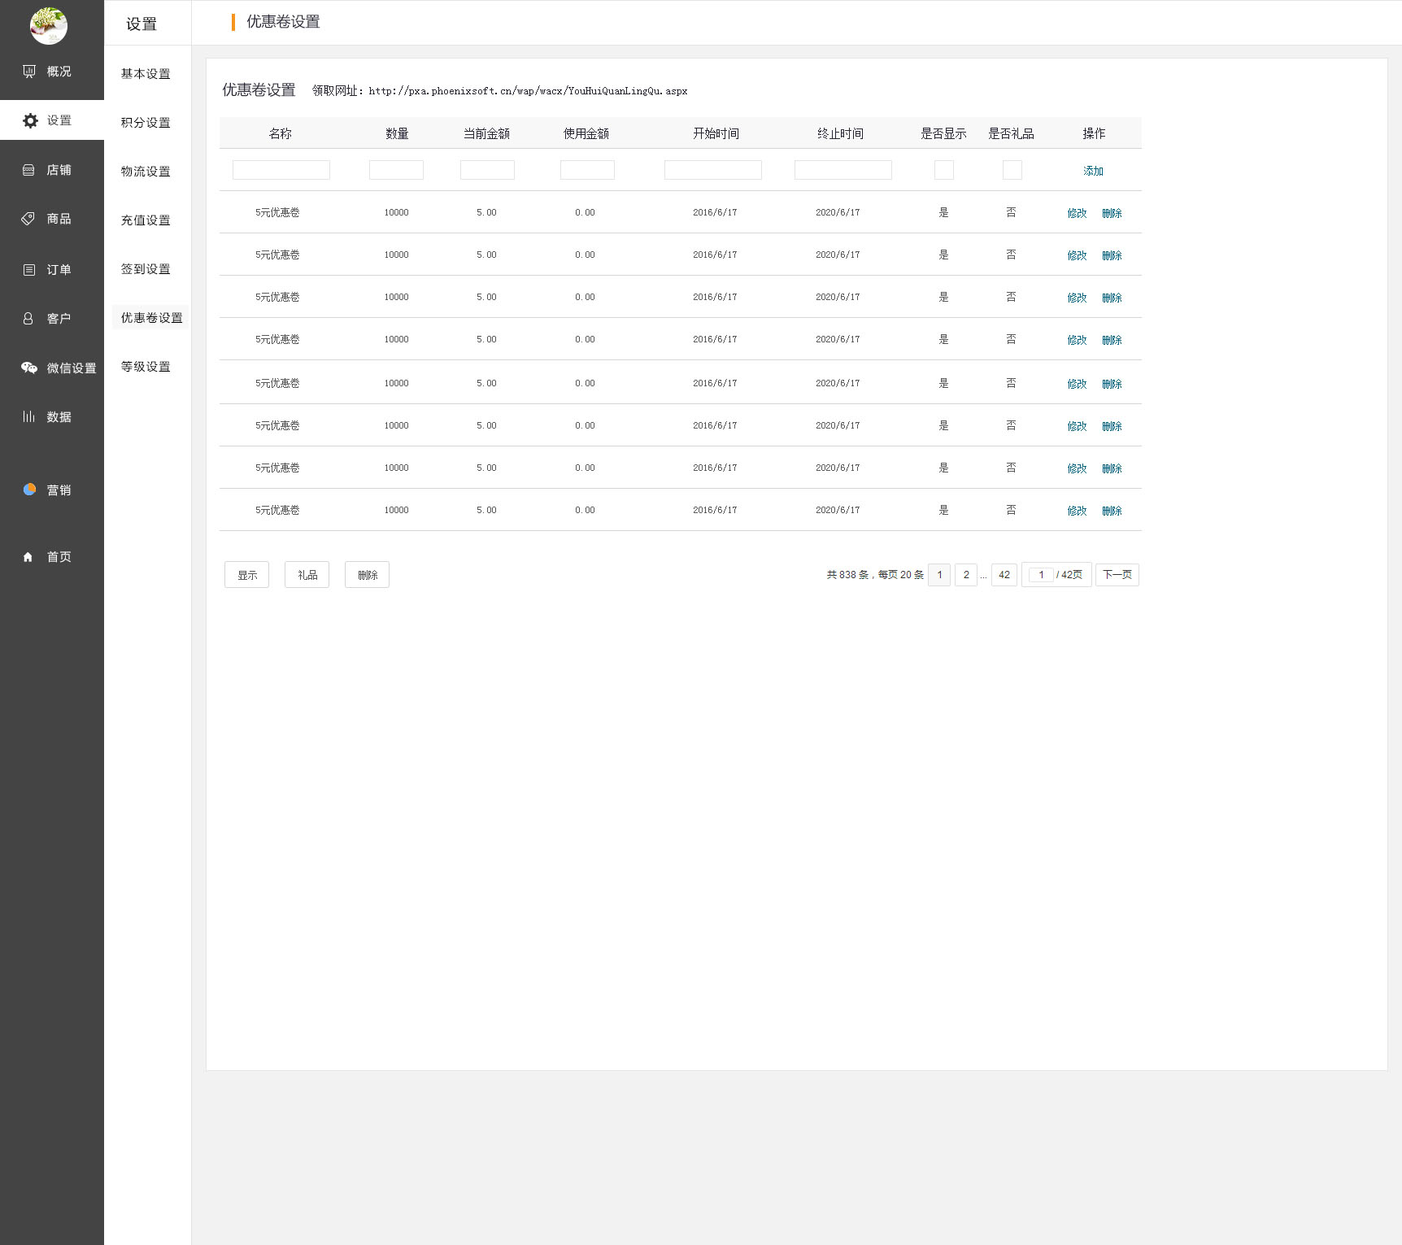Toggle the 是否礼品 checkbox in the add row
The width and height of the screenshot is (1402, 1245).
(1012, 170)
